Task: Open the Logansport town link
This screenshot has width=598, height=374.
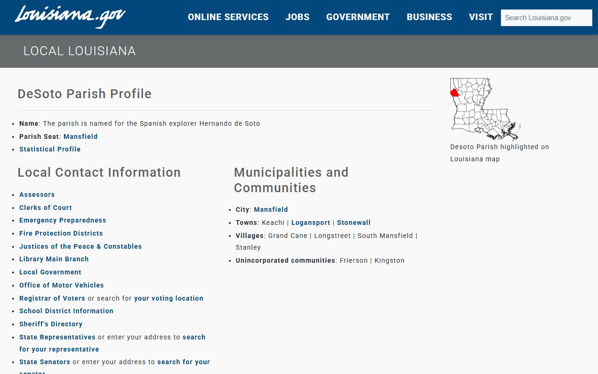Action: 311,223
